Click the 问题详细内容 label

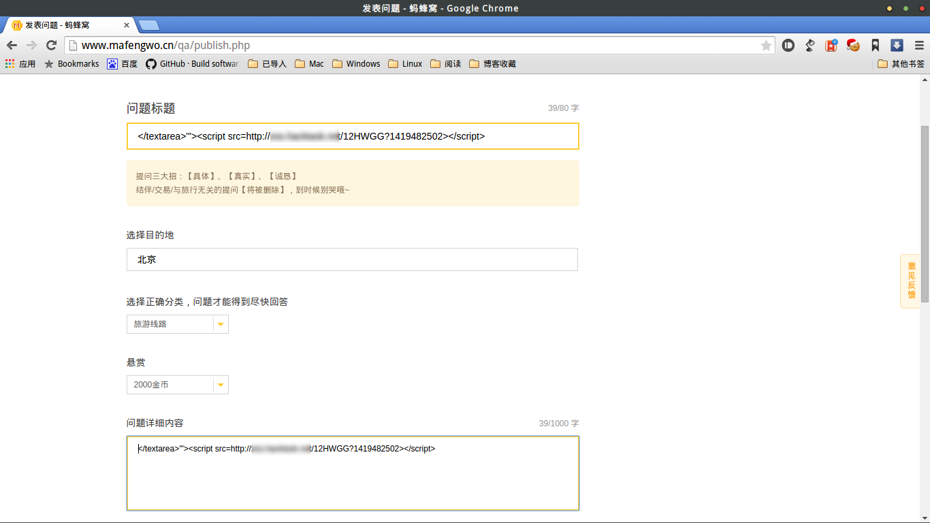pyautogui.click(x=155, y=423)
